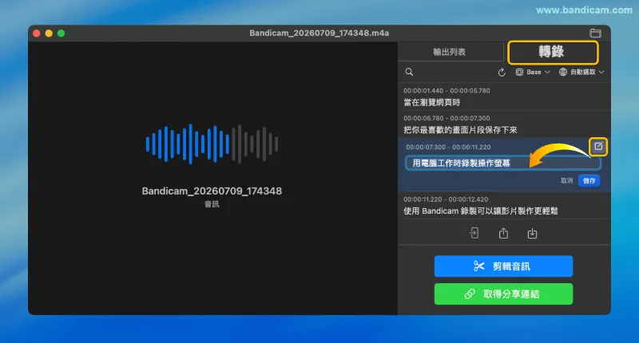Click the import file icon below the transcript
Viewport: 639px width, 343px height.
(474, 233)
